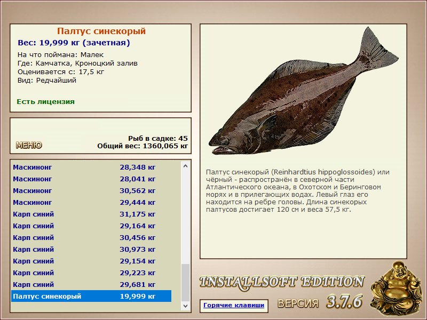Click the Вид: Редчайший line

[47, 81]
